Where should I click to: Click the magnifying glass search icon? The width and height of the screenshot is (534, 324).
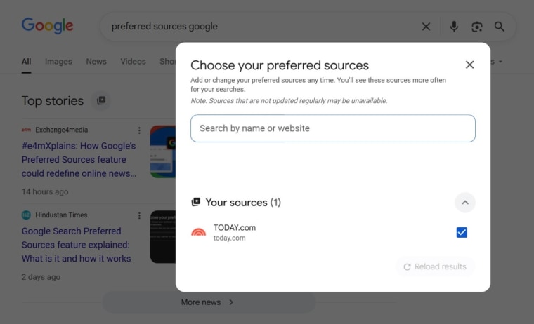click(500, 27)
